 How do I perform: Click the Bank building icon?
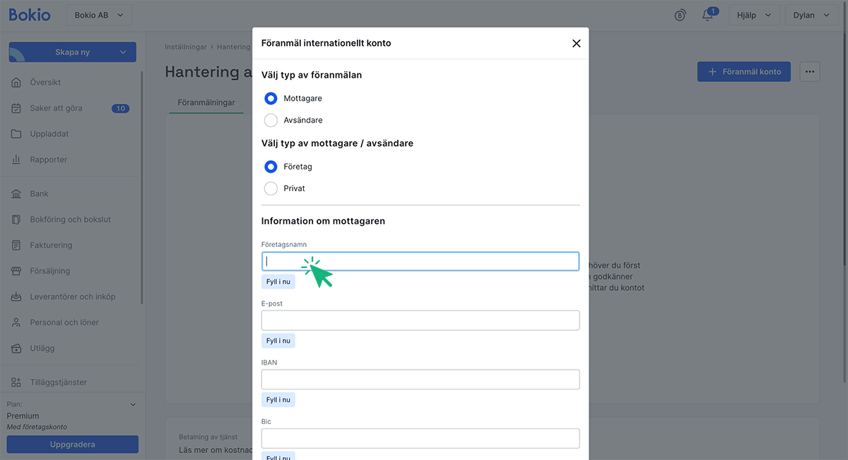pyautogui.click(x=16, y=194)
